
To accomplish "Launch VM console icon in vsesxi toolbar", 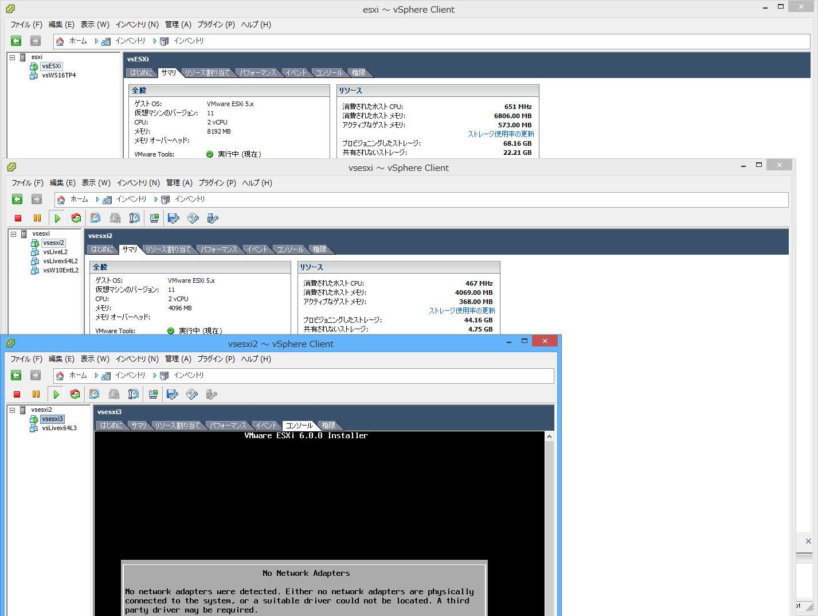I will [154, 218].
